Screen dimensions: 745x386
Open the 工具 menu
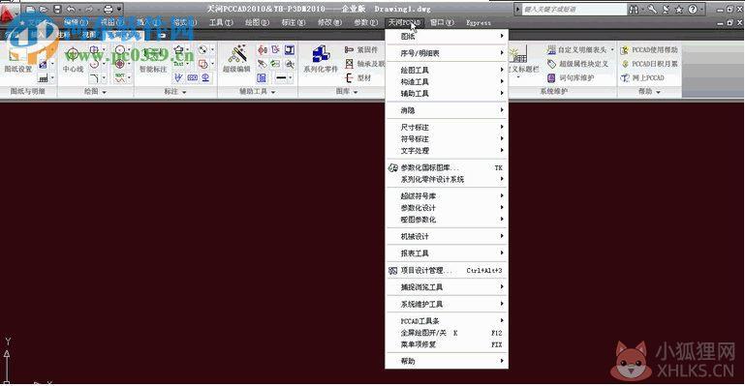221,22
